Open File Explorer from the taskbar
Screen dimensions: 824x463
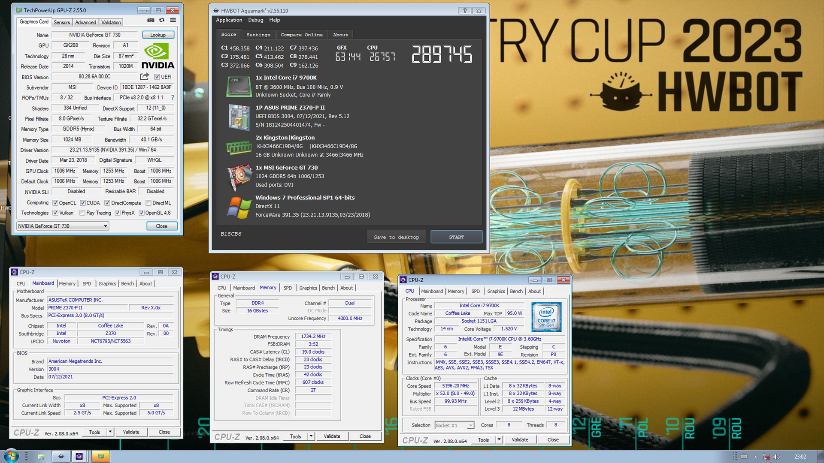(41, 457)
